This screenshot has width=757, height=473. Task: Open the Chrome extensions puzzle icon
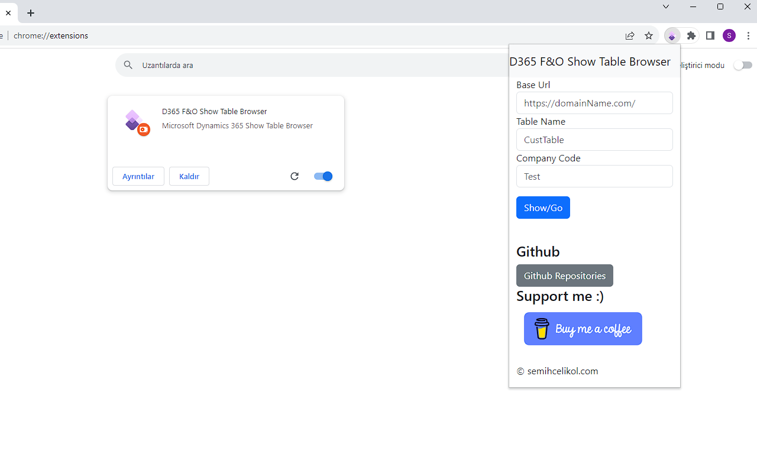click(x=691, y=35)
